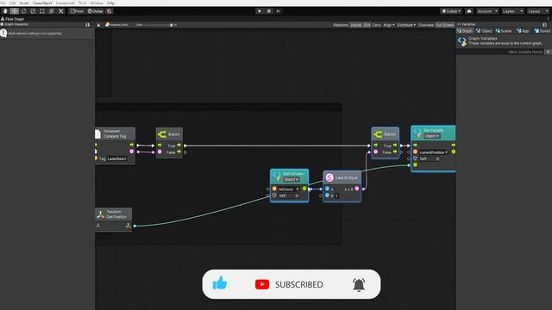Toggle Relations display in graph toolbar
Image resolution: width=552 pixels, height=310 pixels.
click(x=341, y=25)
